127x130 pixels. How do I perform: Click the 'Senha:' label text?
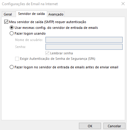click(21, 47)
